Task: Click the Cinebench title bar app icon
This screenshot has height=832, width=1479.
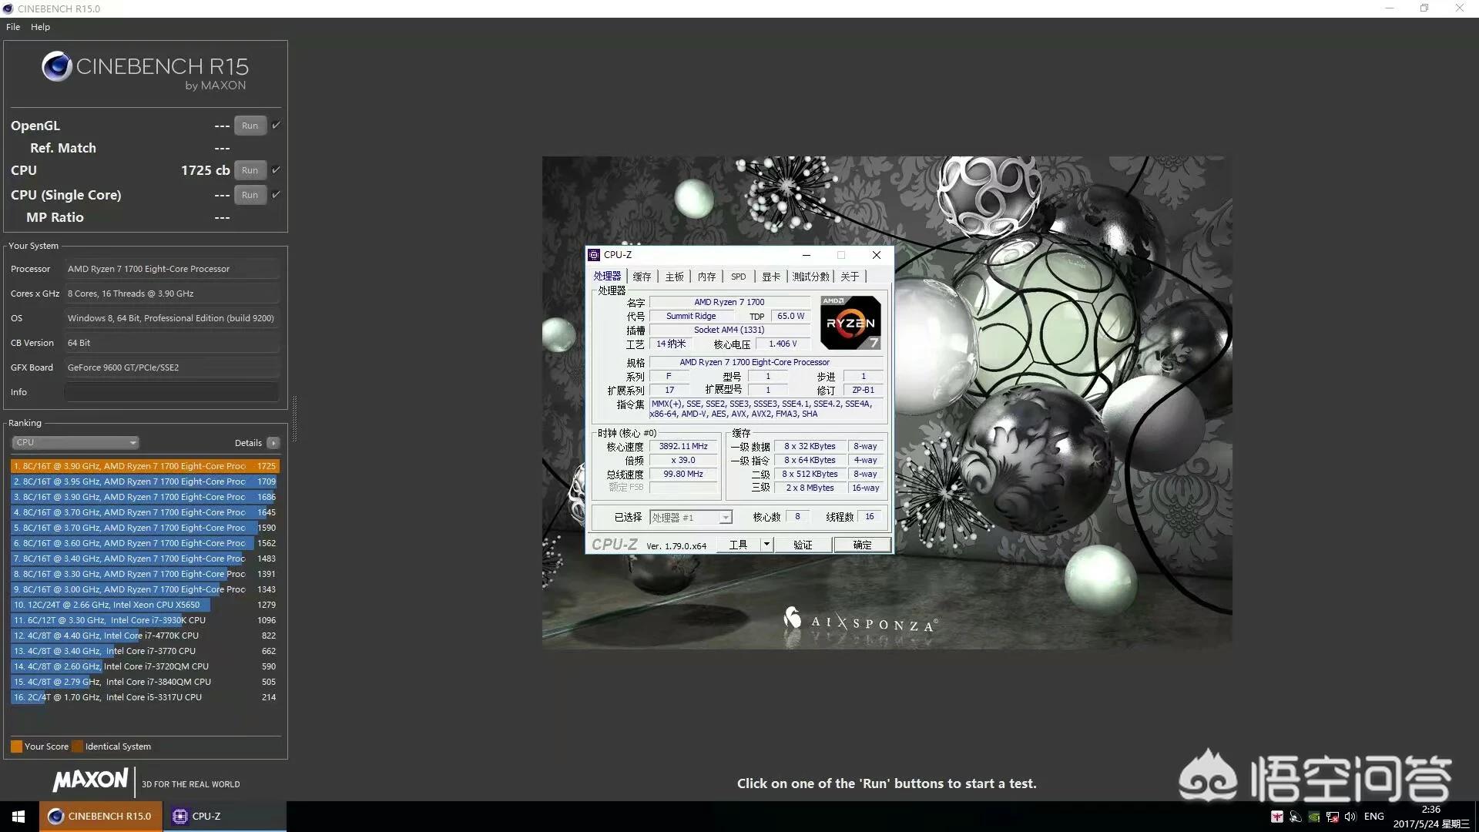Action: tap(8, 8)
